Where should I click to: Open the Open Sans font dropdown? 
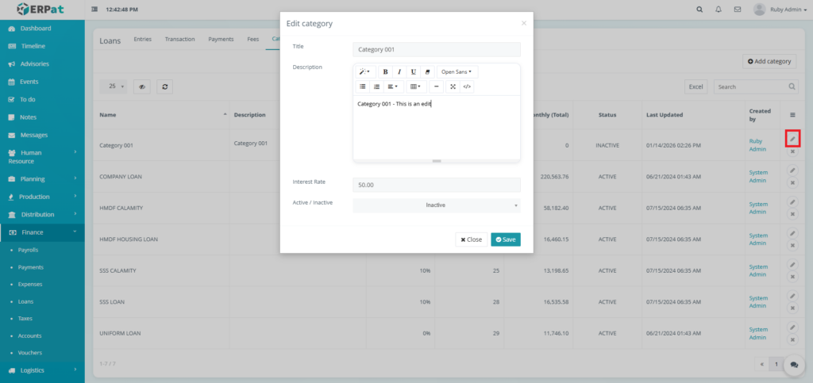(x=457, y=71)
